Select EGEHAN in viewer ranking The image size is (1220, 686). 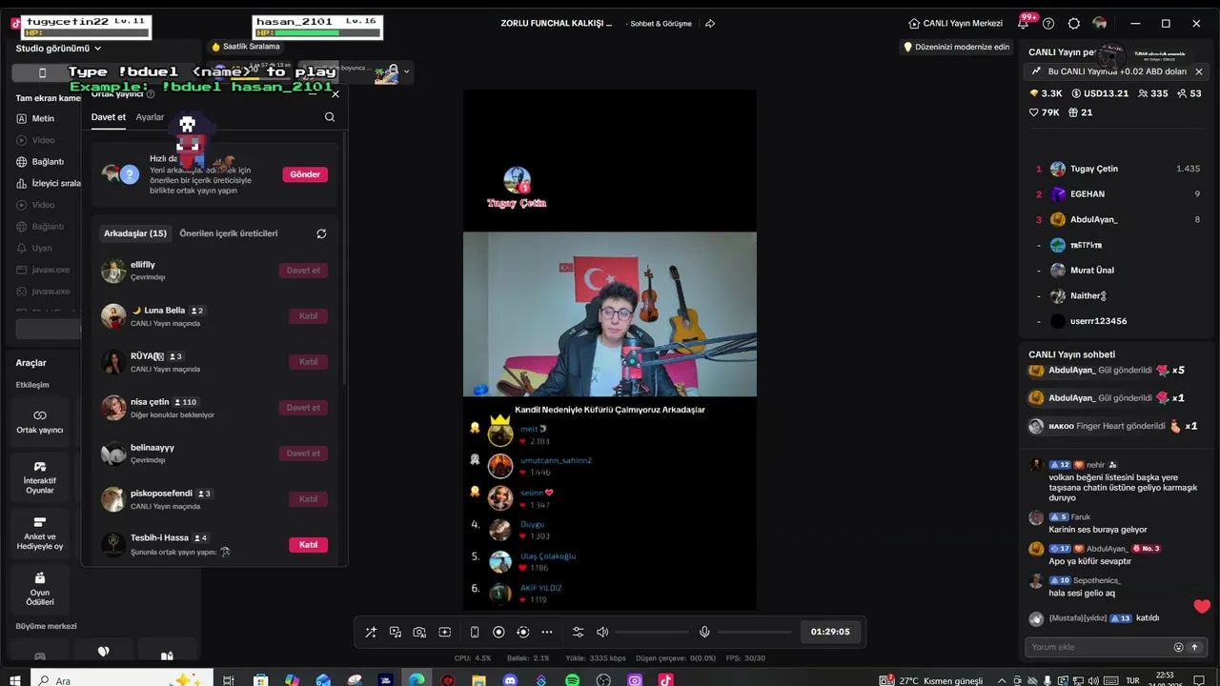coord(1118,194)
